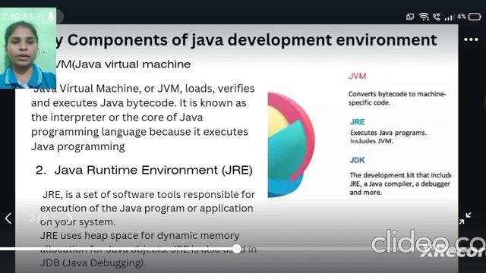This screenshot has height=273, width=486.
Task: Click the 'JDB (Java Debugging)' line
Action: (x=93, y=263)
